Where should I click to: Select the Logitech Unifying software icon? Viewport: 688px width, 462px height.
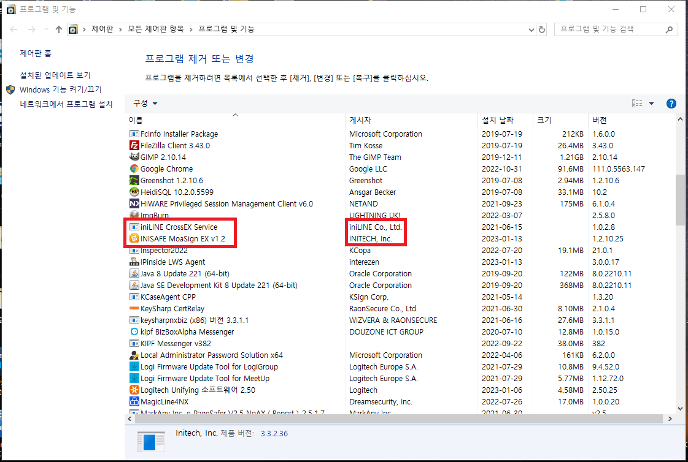(x=134, y=390)
